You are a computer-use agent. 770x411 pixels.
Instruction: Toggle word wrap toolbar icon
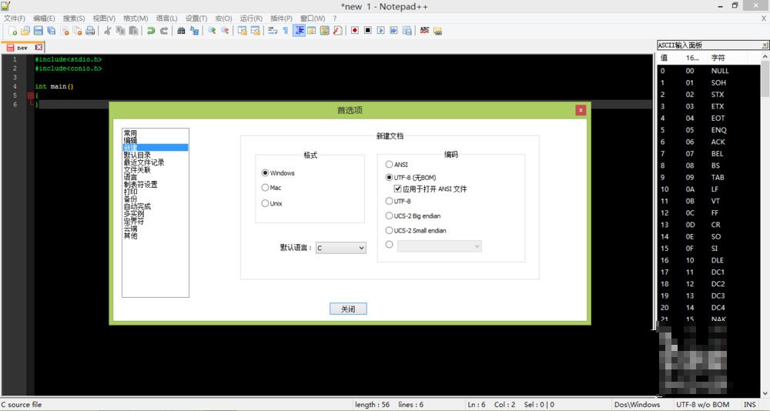[273, 31]
